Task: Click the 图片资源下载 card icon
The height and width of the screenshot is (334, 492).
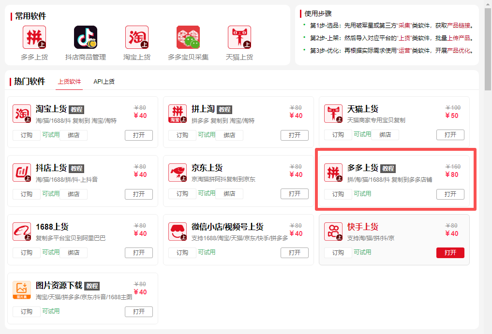Action: click(22, 290)
